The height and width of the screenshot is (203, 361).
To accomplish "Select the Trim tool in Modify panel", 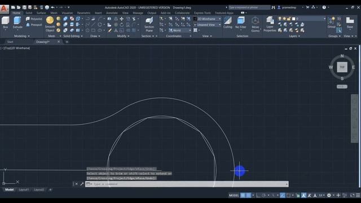I will 134,19.
